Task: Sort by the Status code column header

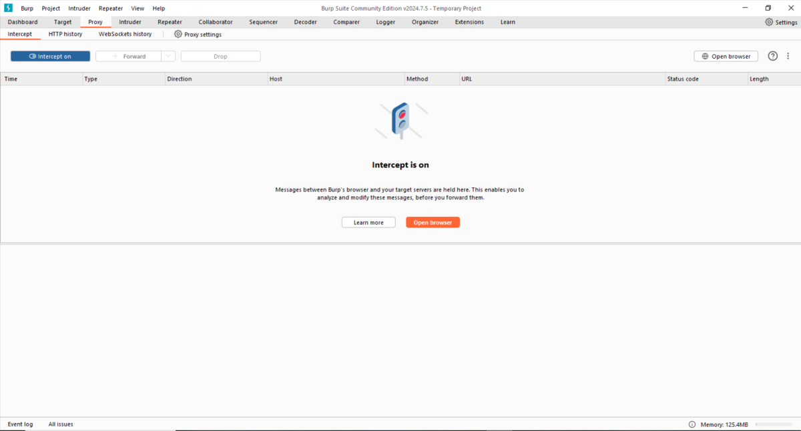Action: point(706,79)
